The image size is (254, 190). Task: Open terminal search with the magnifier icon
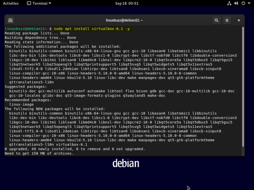pyautogui.click(x=216, y=20)
